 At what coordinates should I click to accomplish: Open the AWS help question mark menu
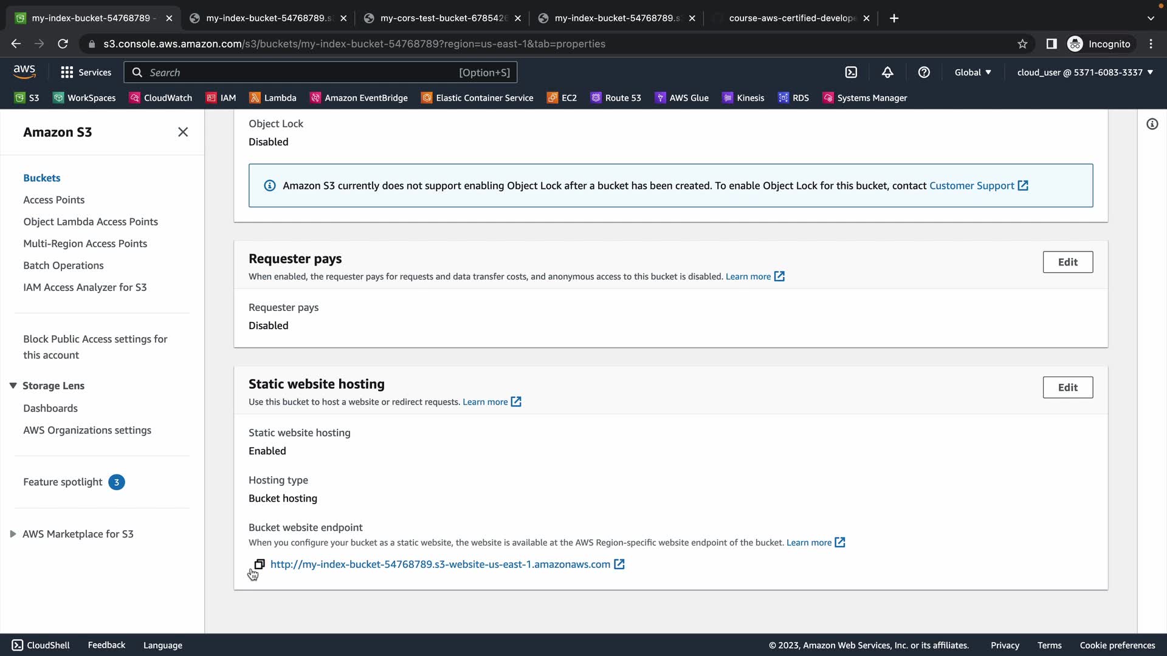pyautogui.click(x=924, y=72)
